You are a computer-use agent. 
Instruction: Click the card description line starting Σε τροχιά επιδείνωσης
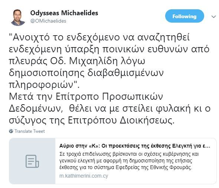[129, 154]
